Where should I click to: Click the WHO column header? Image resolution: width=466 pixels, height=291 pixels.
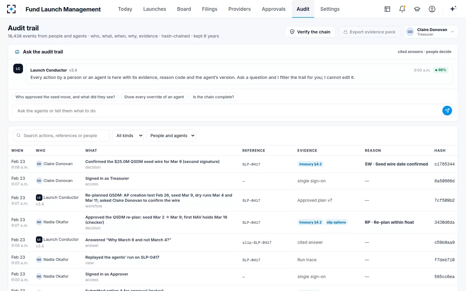pyautogui.click(x=40, y=151)
